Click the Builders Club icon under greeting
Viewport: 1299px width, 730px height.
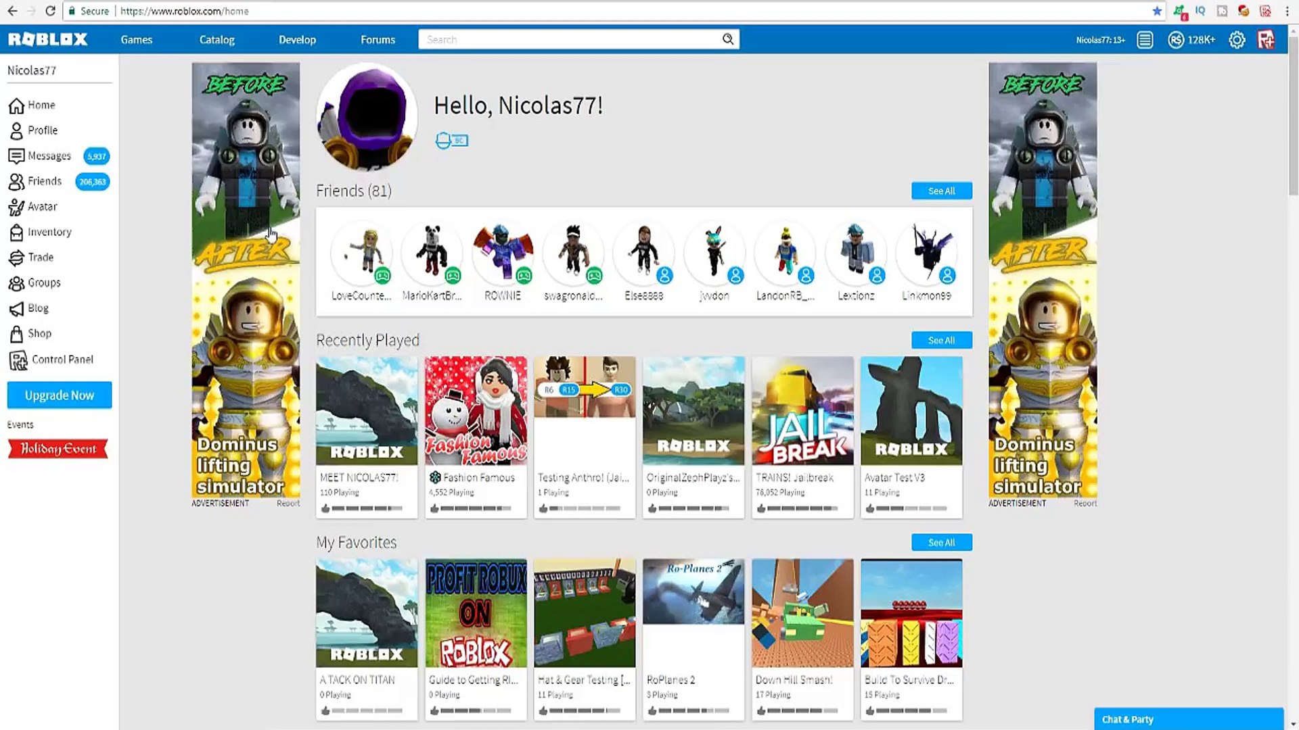coord(452,141)
